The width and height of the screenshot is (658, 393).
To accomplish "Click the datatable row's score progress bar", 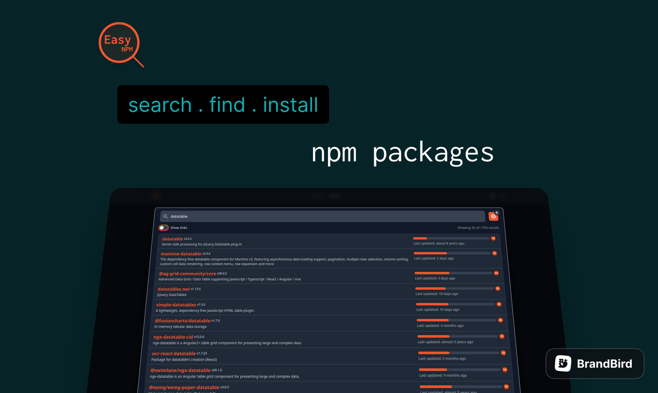I will pyautogui.click(x=451, y=238).
